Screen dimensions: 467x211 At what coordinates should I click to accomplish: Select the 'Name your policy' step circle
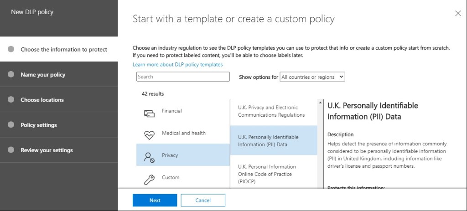(11, 74)
